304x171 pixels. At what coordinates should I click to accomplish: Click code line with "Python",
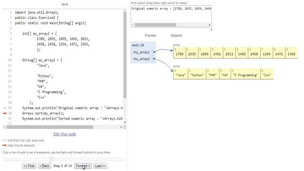click(x=45, y=76)
